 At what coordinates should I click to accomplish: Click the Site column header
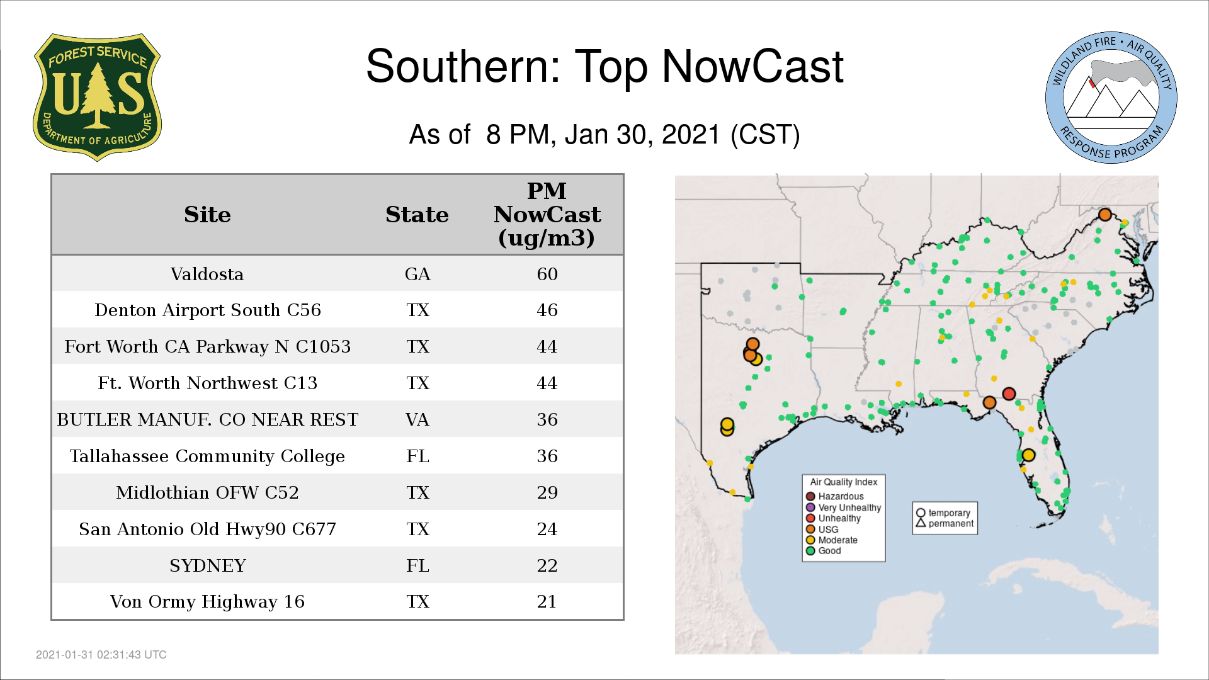(207, 215)
